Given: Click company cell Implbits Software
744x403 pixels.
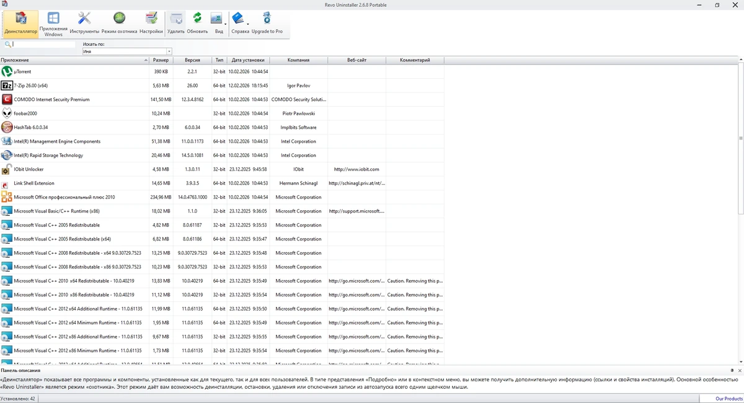Looking at the screenshot, I should coord(299,127).
